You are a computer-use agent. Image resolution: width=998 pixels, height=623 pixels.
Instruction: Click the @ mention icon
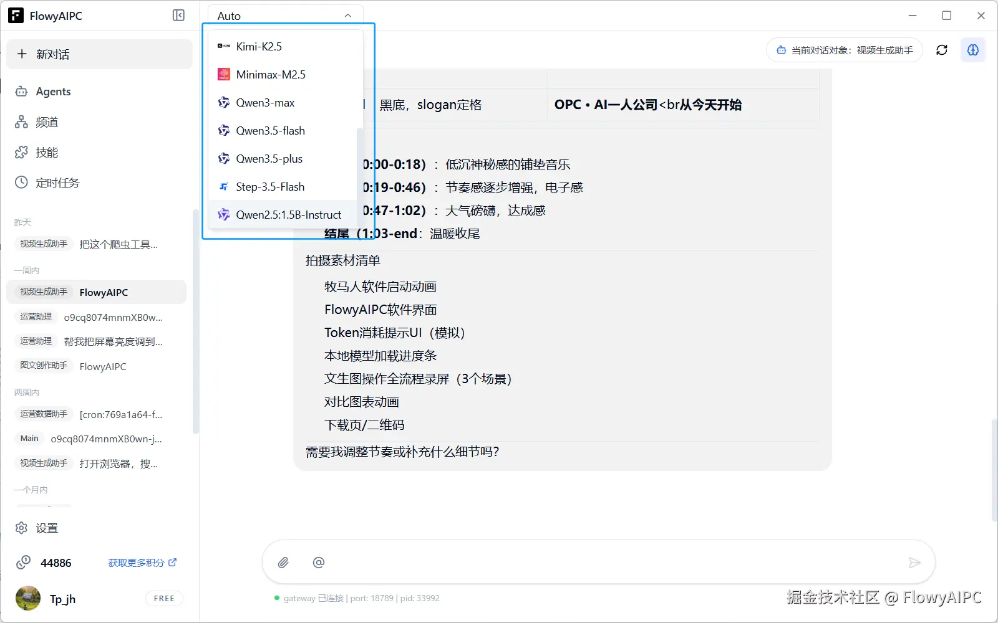tap(319, 563)
